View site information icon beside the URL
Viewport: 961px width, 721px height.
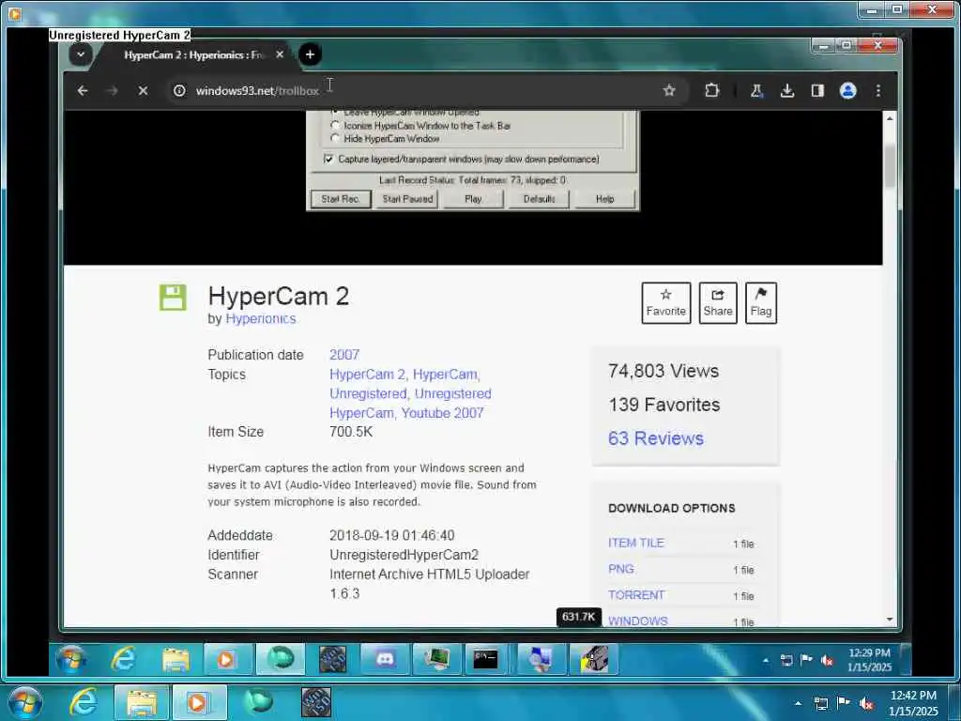click(179, 91)
